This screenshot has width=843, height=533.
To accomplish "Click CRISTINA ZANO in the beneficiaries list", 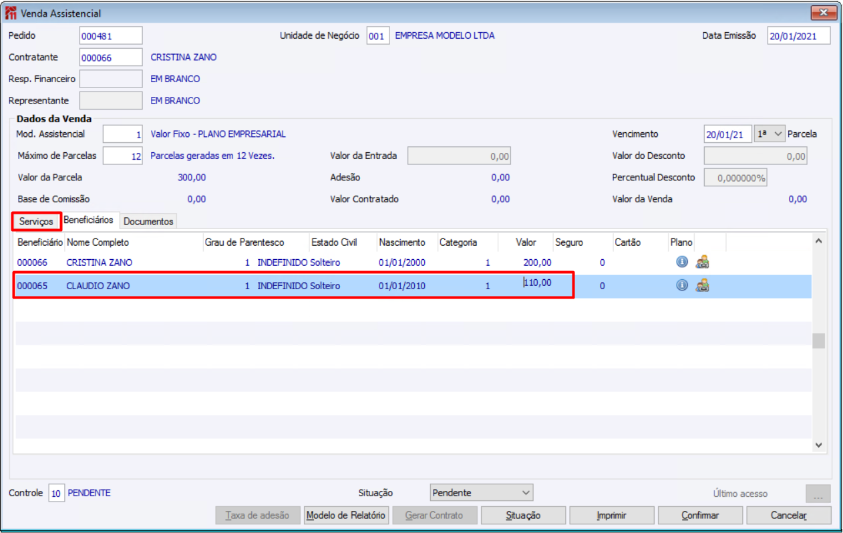I will tap(100, 262).
